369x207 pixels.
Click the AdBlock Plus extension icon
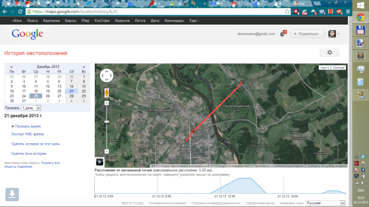coord(339,12)
